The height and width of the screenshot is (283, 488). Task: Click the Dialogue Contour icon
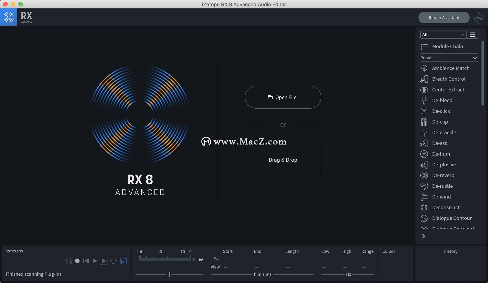pyautogui.click(x=424, y=218)
